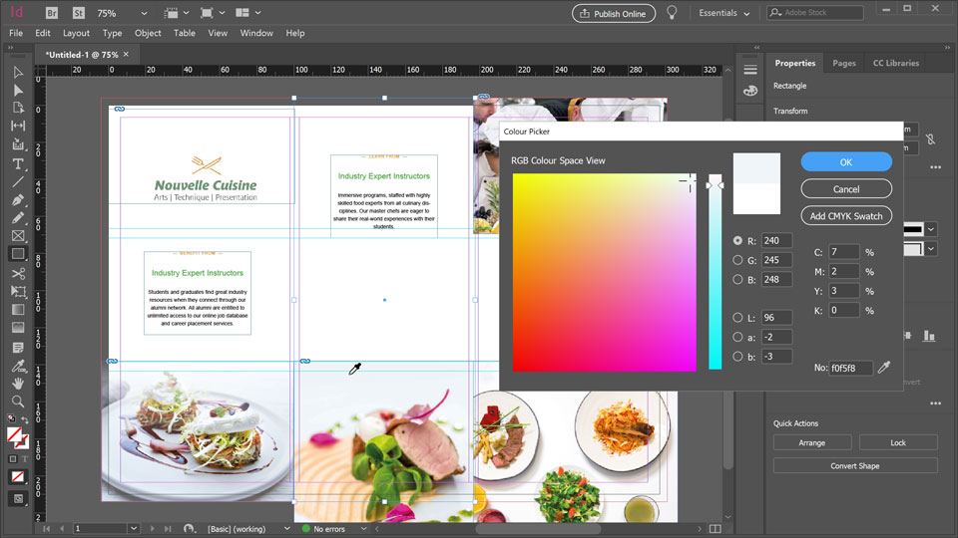Select the B colour channel radio button
Screen dimensions: 958x538
coord(737,280)
